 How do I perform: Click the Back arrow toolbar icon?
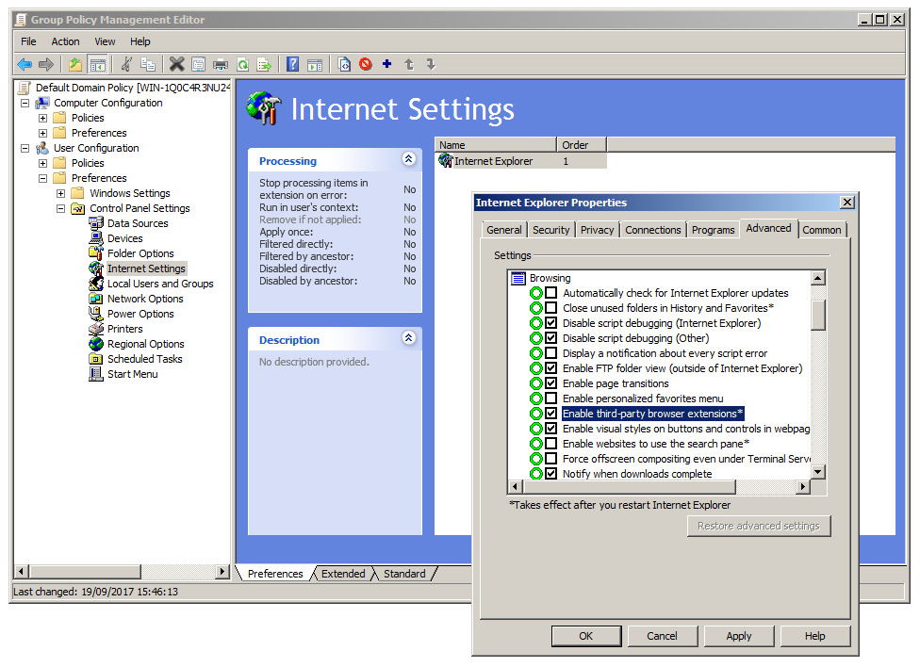25,64
